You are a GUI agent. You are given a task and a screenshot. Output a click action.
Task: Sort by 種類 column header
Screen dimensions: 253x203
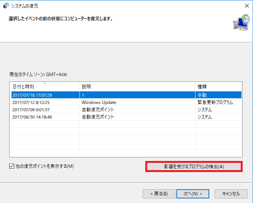click(219, 87)
